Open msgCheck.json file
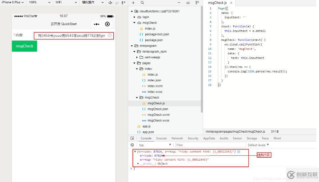The image size is (319, 182). click(x=158, y=109)
